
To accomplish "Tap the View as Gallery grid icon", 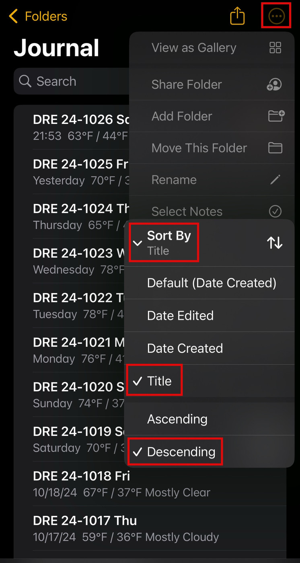I will point(275,48).
